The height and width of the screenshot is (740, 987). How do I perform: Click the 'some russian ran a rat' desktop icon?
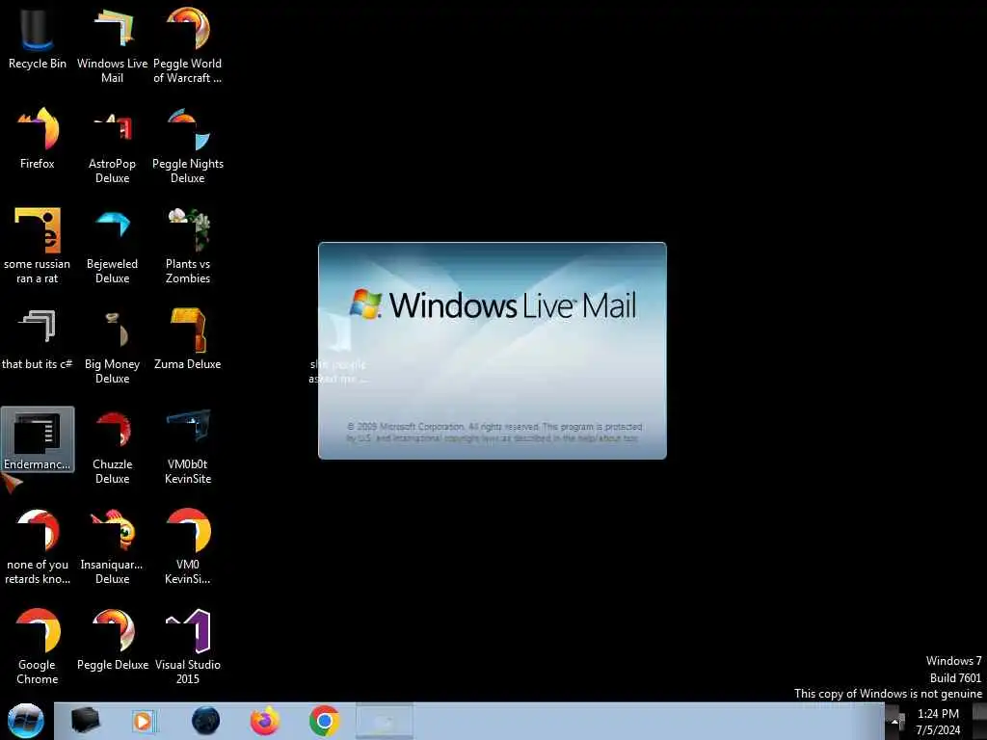(38, 245)
